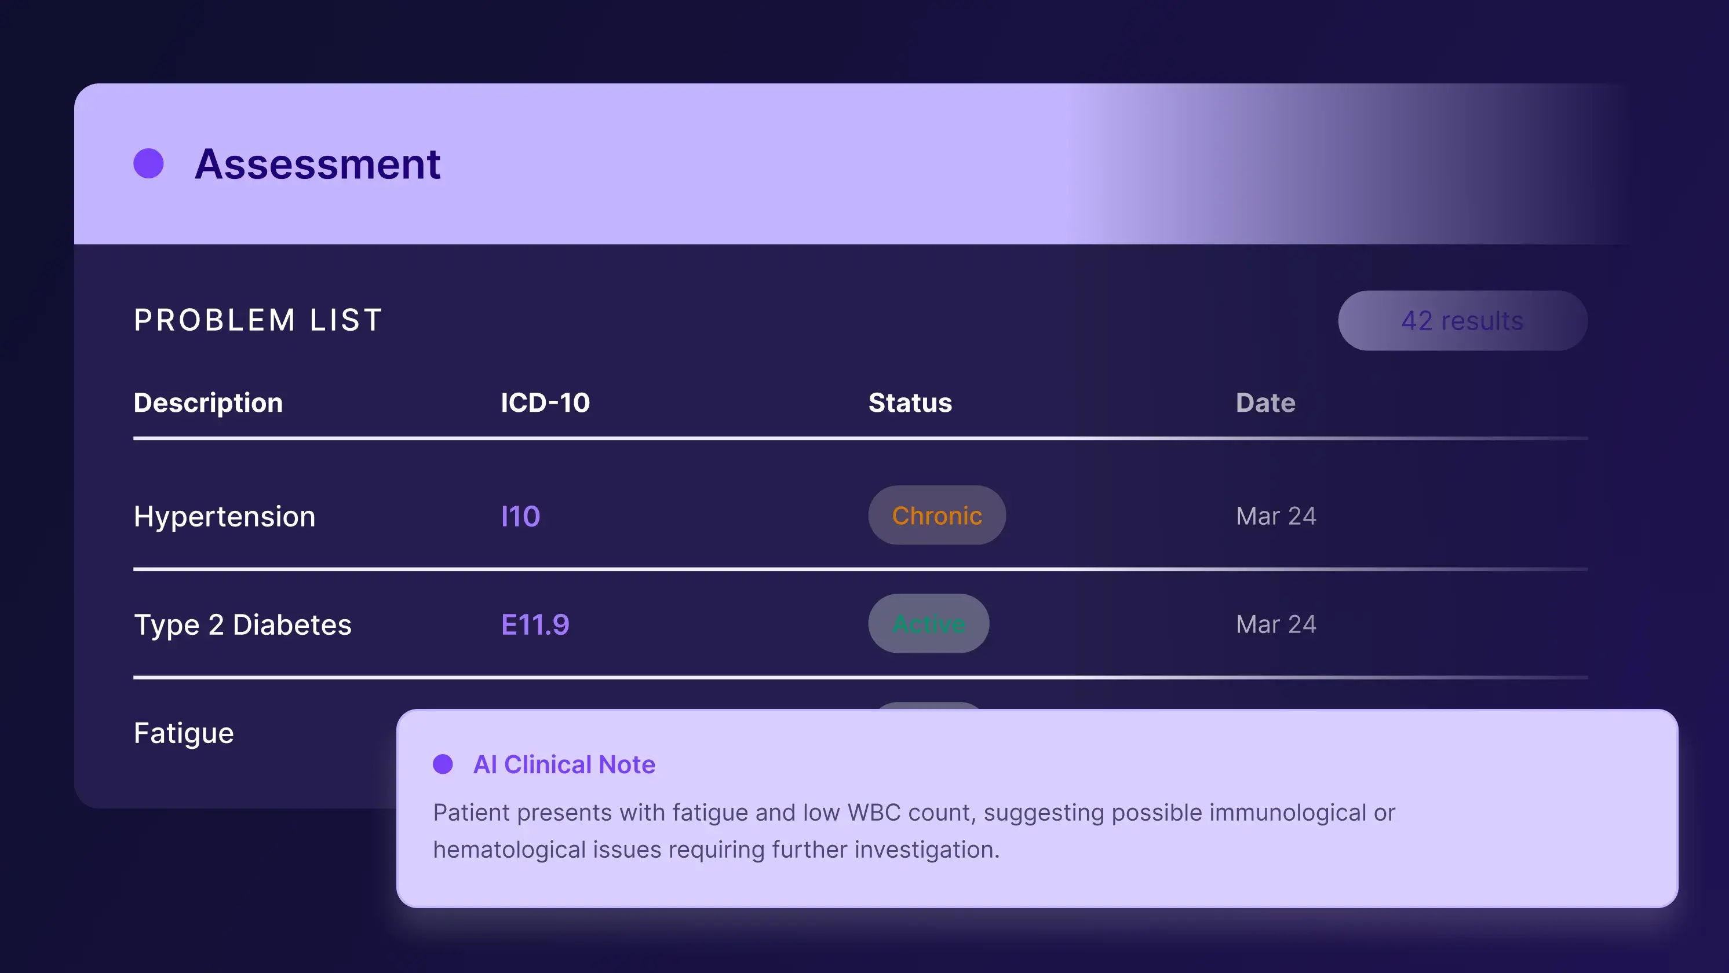Select the Fatigue problem entry
1729x973 pixels.
(x=183, y=733)
